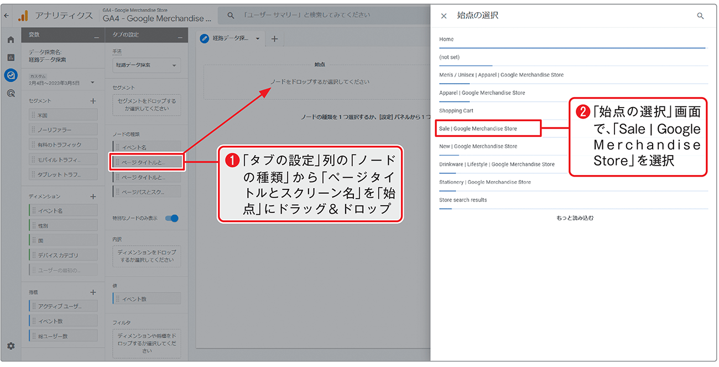Click もっと読み込む to load more

pyautogui.click(x=575, y=218)
